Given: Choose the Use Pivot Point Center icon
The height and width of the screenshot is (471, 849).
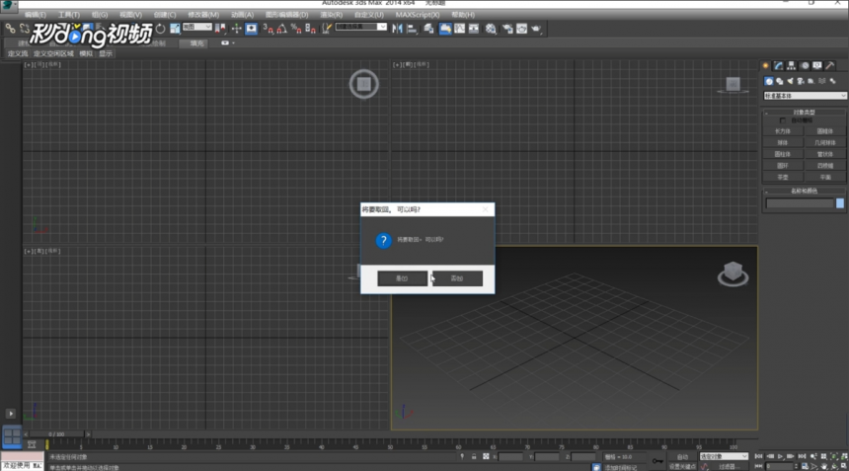Looking at the screenshot, I should point(220,29).
